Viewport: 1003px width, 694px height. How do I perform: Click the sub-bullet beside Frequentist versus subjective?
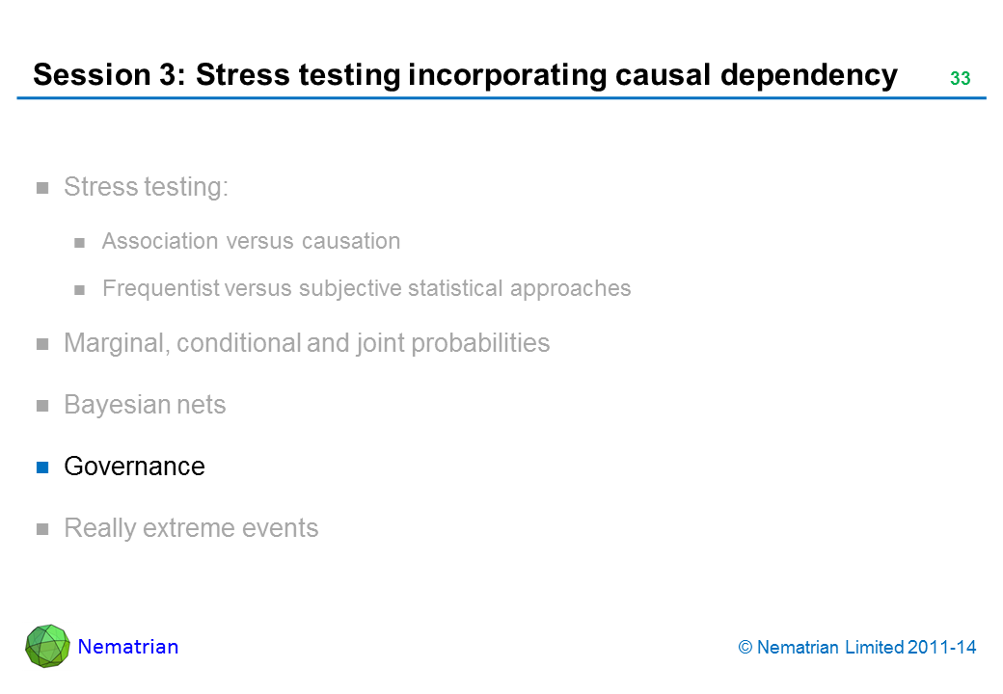81,289
